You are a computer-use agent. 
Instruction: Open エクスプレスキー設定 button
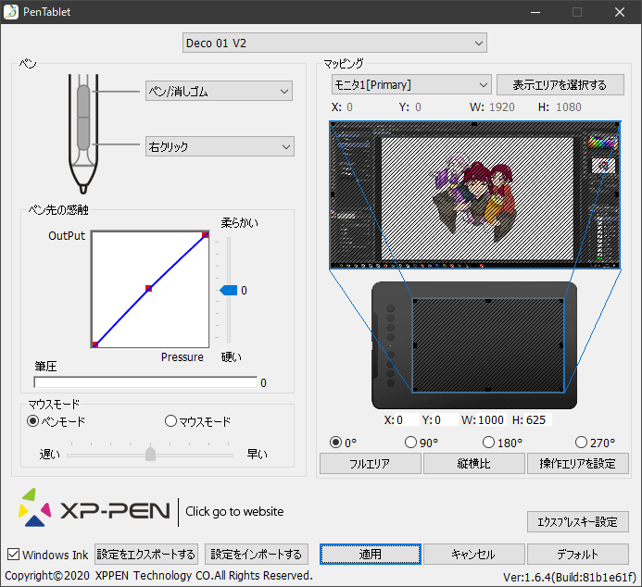[578, 521]
